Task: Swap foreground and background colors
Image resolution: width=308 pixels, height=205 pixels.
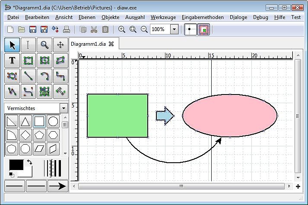Action: tap(30, 162)
